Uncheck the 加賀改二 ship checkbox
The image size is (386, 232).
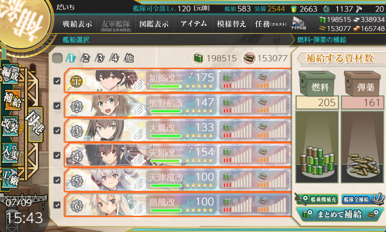(57, 81)
